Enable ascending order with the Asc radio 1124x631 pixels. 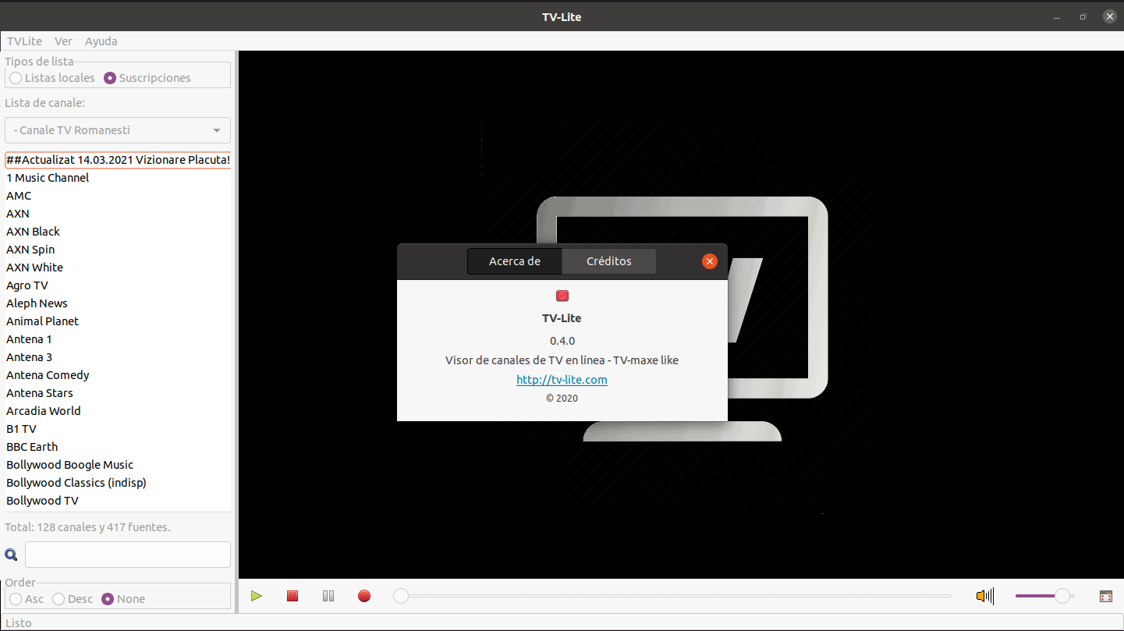pyautogui.click(x=16, y=599)
